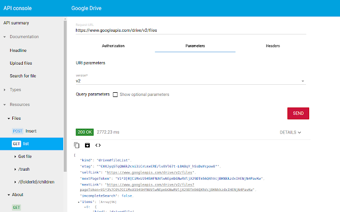Click the Google Drive header title
This screenshot has height=212, width=340.
(x=86, y=8)
